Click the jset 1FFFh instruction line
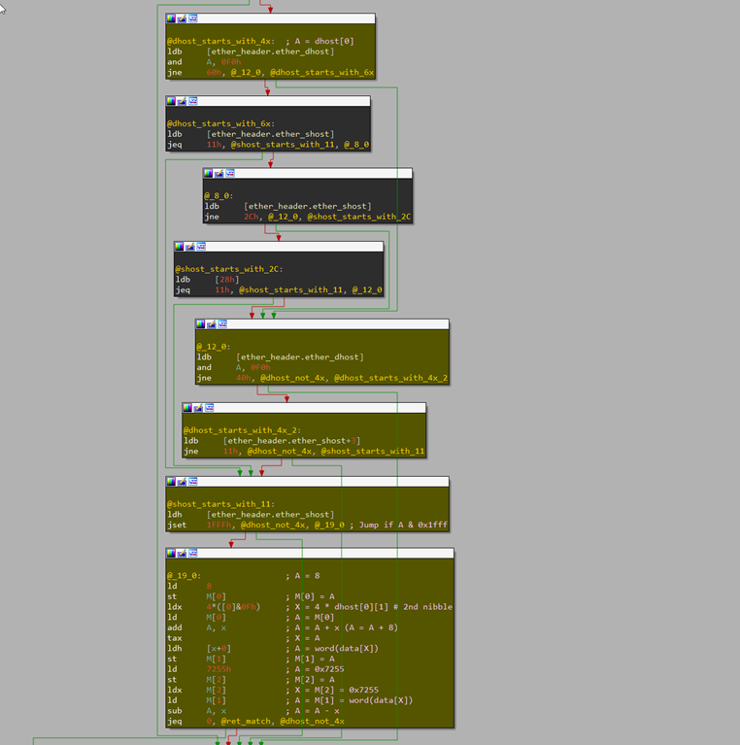Screen dimensions: 740x745 coord(307,525)
